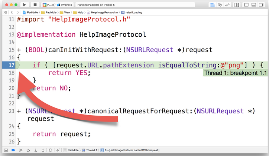Select Padiddle process in debug bar
The height and width of the screenshot is (156, 269).
pyautogui.click(x=71, y=150)
